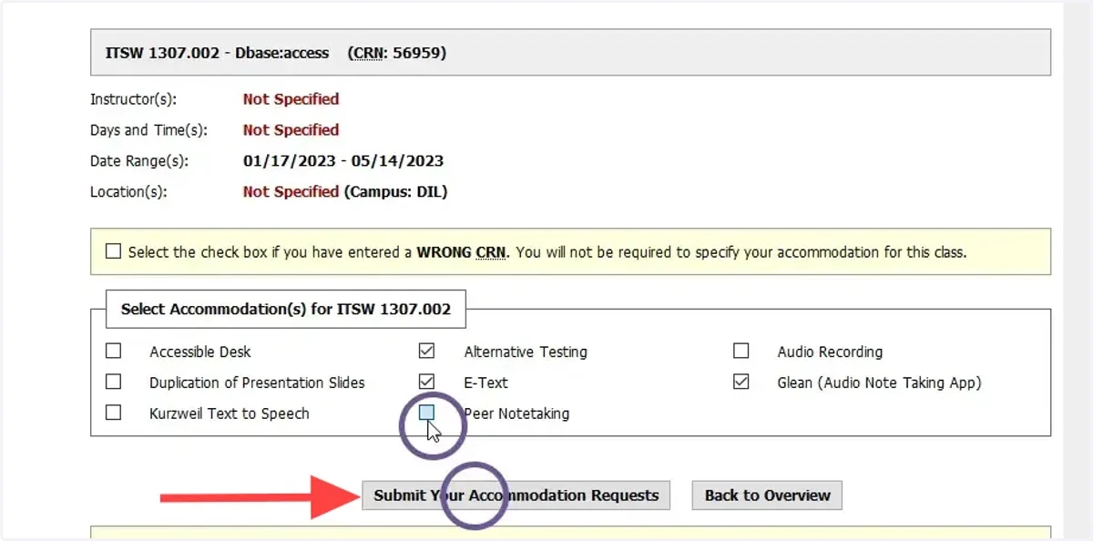
Task: Go Back to Overview
Action: point(767,495)
